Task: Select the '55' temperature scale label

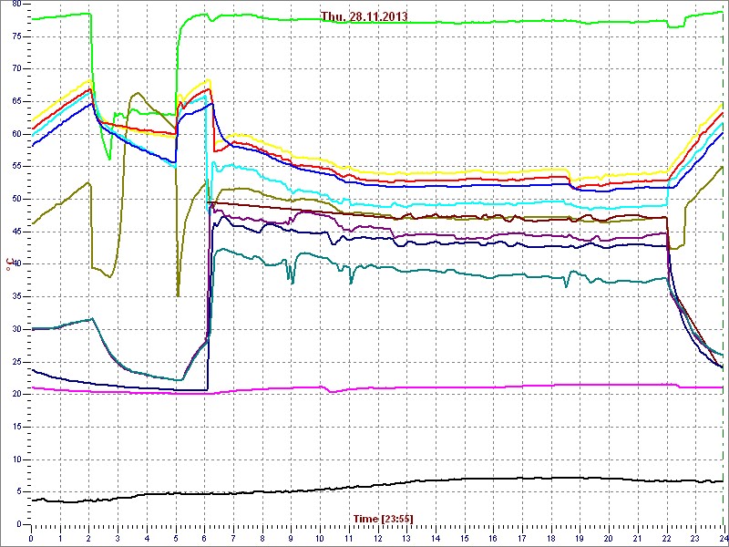Action: [16, 167]
